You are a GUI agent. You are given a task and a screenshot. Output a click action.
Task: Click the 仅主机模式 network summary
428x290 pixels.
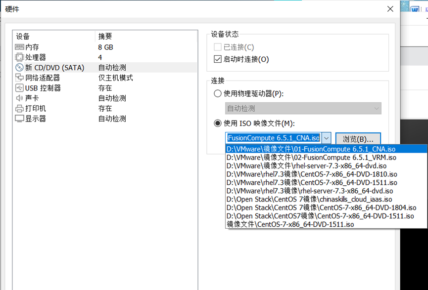coord(115,78)
